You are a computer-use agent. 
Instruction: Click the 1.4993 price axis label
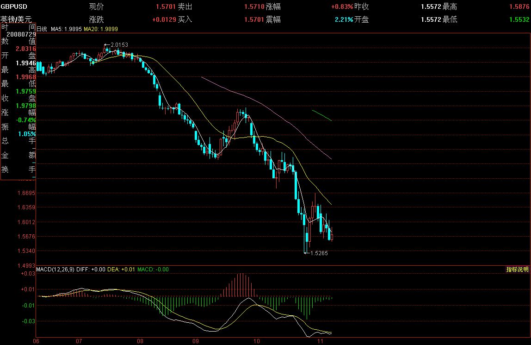(26, 265)
